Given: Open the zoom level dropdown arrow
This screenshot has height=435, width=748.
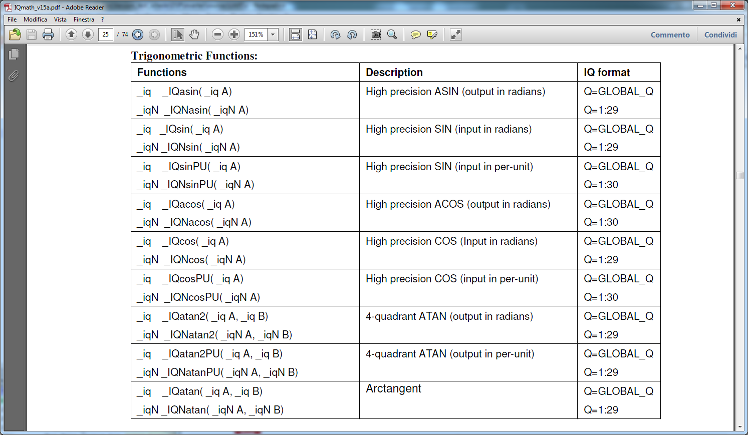Looking at the screenshot, I should point(273,35).
